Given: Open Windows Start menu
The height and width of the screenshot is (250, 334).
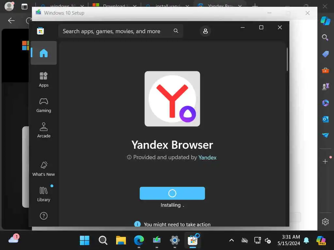Looking at the screenshot, I should pyautogui.click(x=84, y=241).
